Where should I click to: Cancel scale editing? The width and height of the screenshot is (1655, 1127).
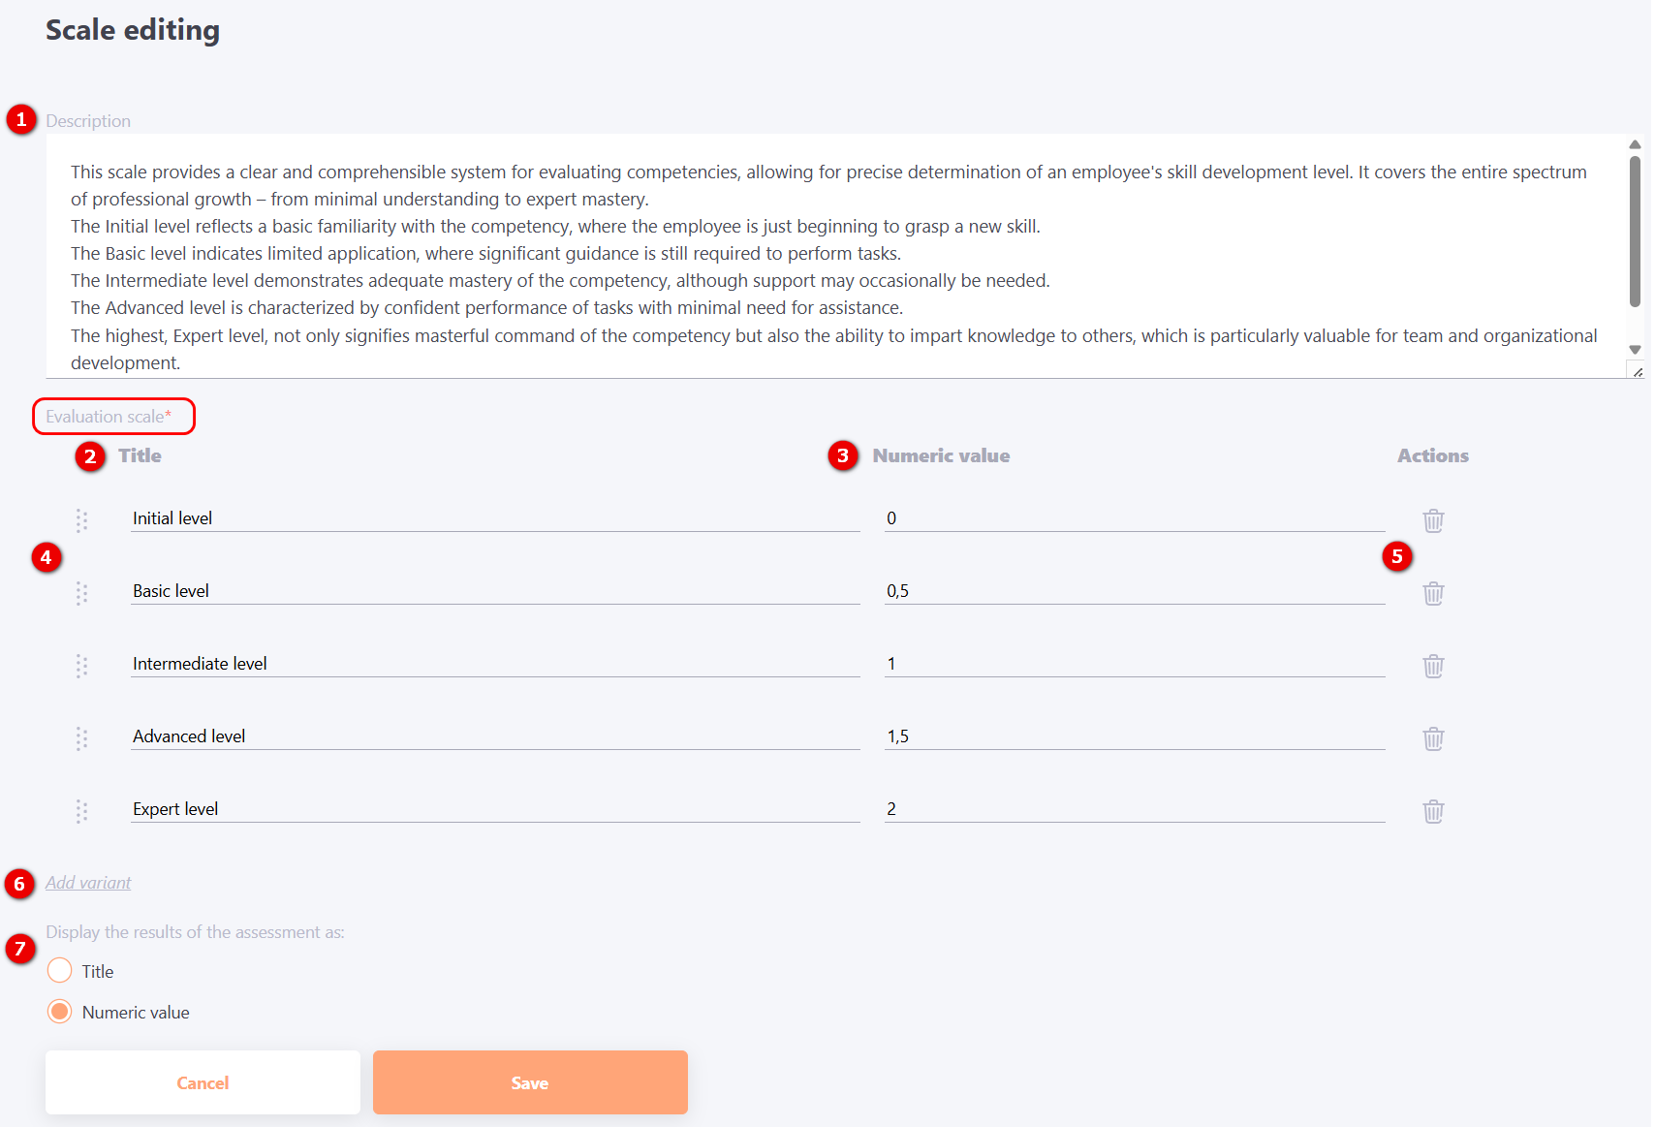pos(203,1082)
